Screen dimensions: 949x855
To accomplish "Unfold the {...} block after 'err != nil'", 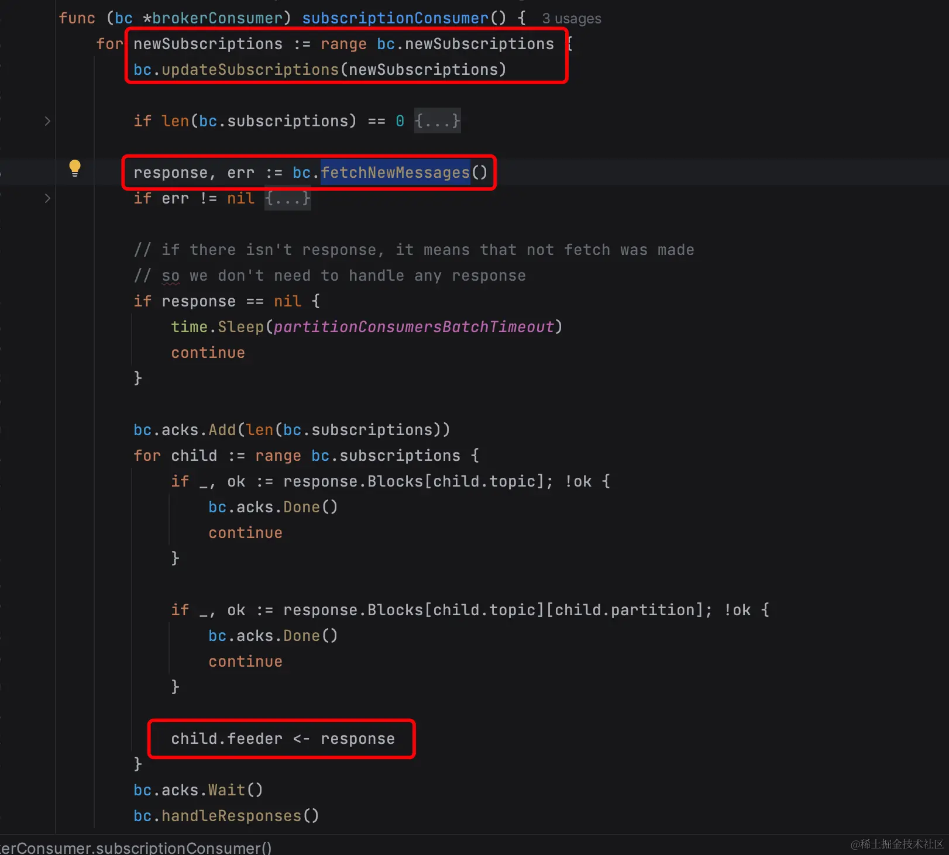I will pyautogui.click(x=287, y=198).
